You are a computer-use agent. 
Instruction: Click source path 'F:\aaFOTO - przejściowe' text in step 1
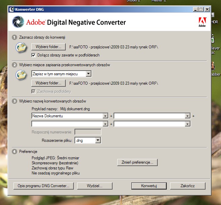[x=114, y=47]
